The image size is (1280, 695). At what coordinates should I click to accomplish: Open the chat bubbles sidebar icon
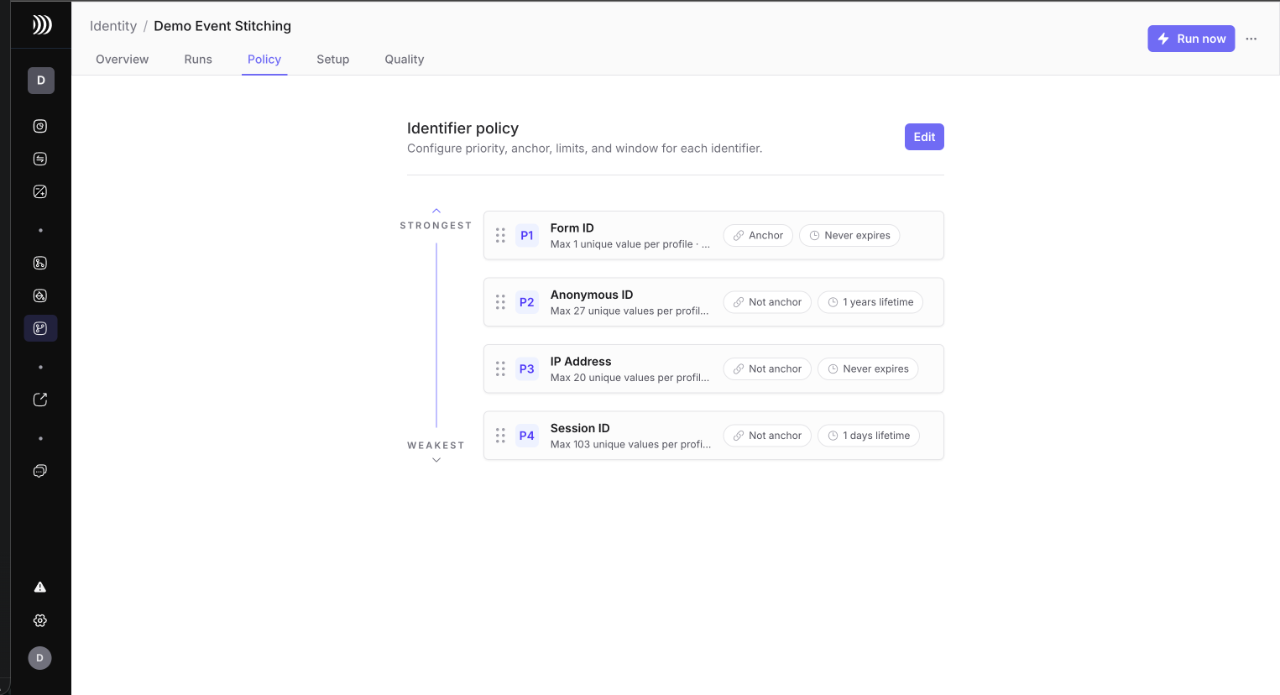pos(40,471)
